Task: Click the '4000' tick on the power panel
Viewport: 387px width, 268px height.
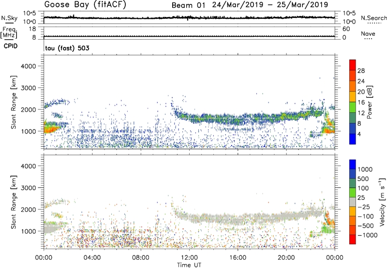Action: tap(29, 66)
